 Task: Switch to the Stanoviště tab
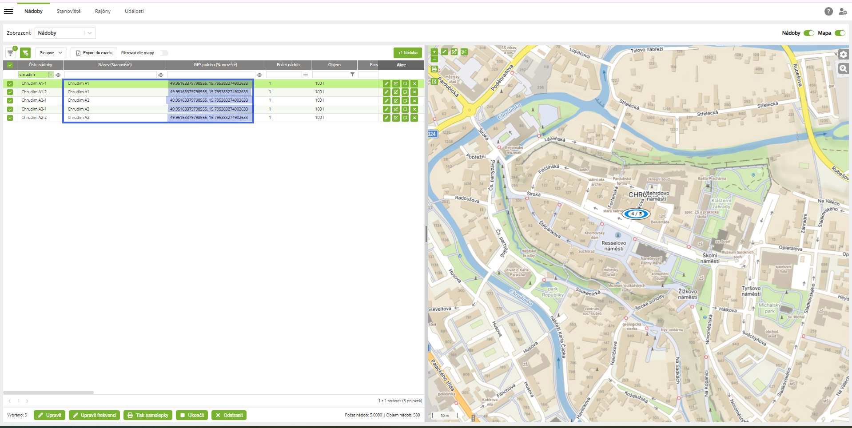(69, 12)
